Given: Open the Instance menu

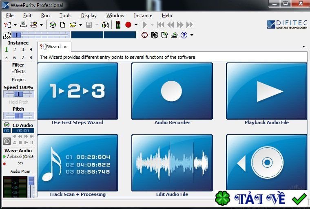Looking at the screenshot, I should click(143, 16).
